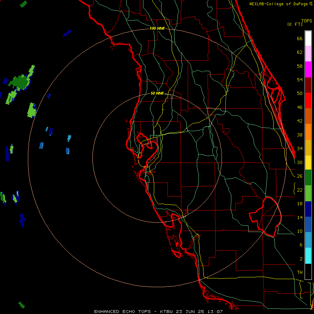Viewport: 314px width, 314px height.
Task: Click the 54 value on the legend
Action: [300, 80]
